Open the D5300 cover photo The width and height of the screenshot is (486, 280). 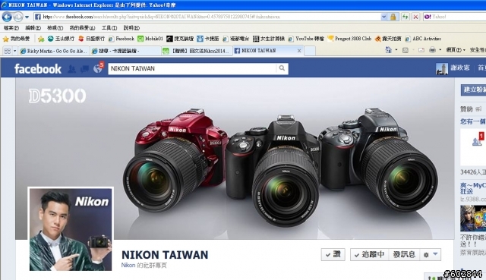[235, 159]
